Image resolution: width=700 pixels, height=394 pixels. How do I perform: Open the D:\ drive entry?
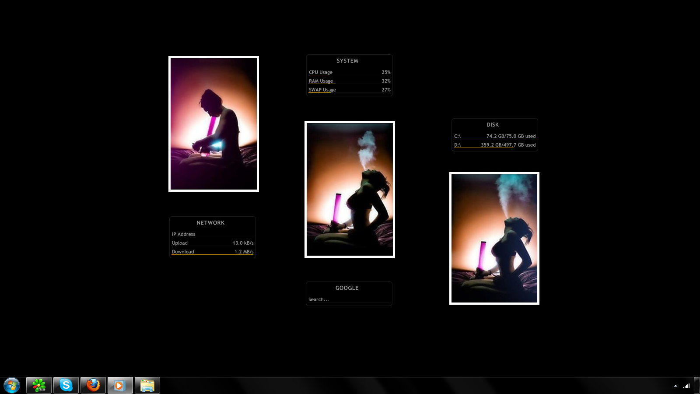point(458,145)
